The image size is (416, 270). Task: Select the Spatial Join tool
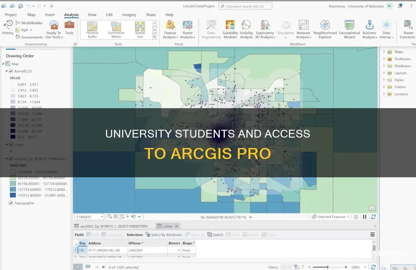140,30
